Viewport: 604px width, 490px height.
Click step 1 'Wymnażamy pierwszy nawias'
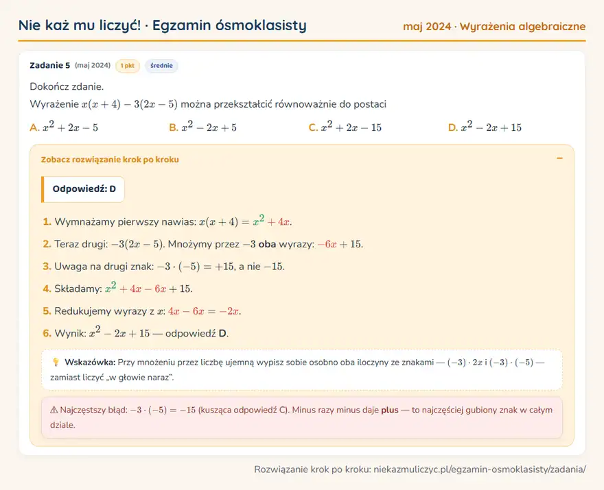(167, 221)
